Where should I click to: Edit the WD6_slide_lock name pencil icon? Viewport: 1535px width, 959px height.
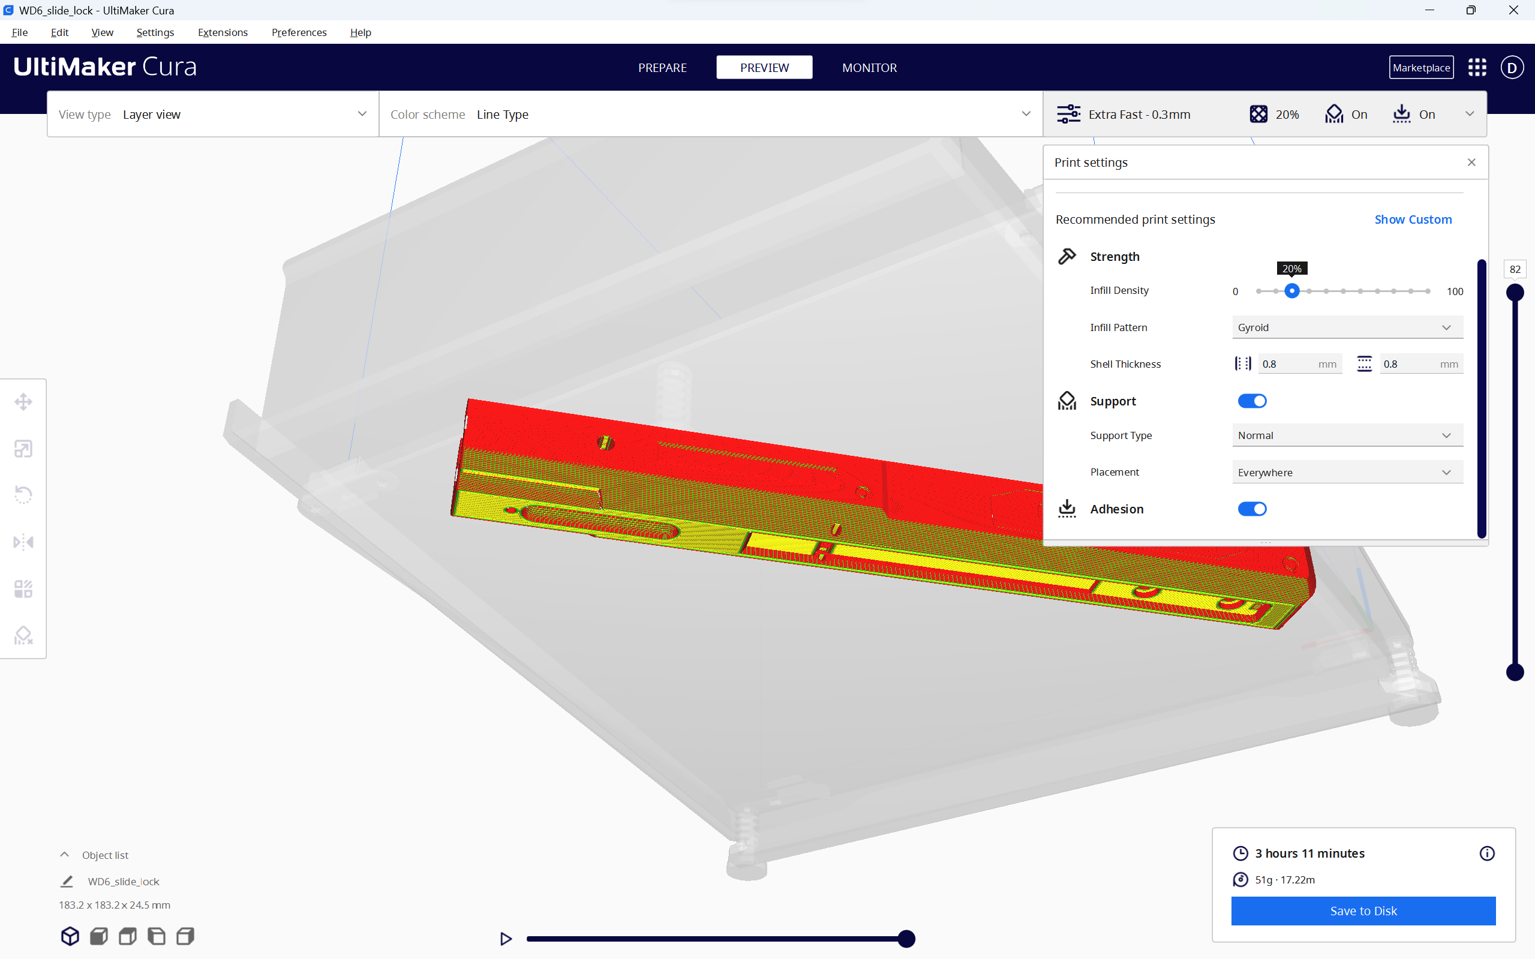pos(67,882)
